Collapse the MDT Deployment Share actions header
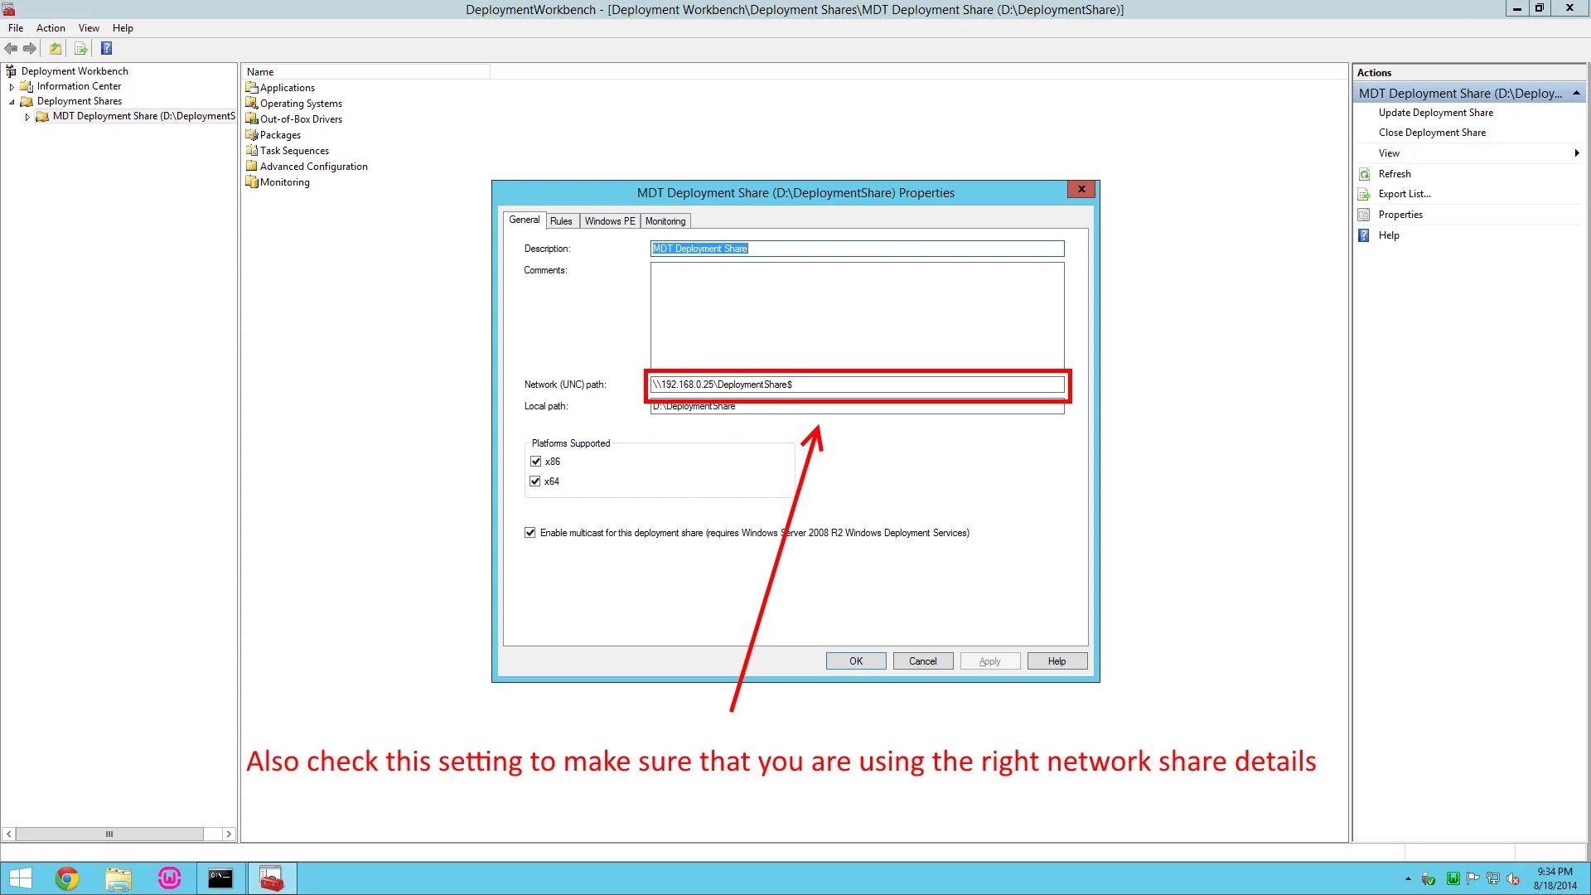1591x895 pixels. [x=1576, y=94]
